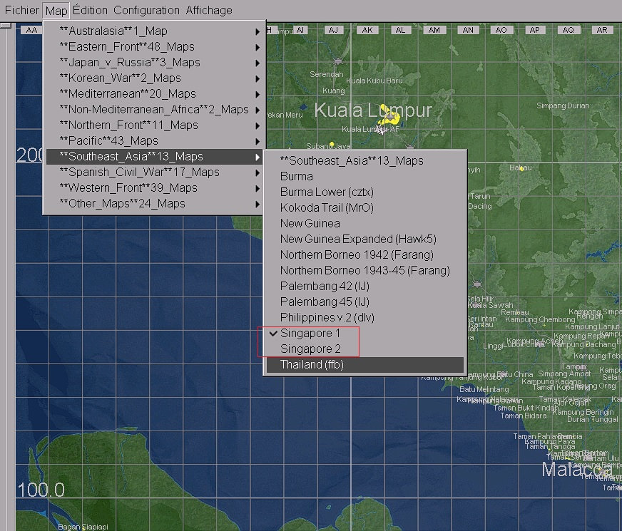Choose the Burma Lower (cztx) map
The width and height of the screenshot is (622, 531).
pos(365,192)
